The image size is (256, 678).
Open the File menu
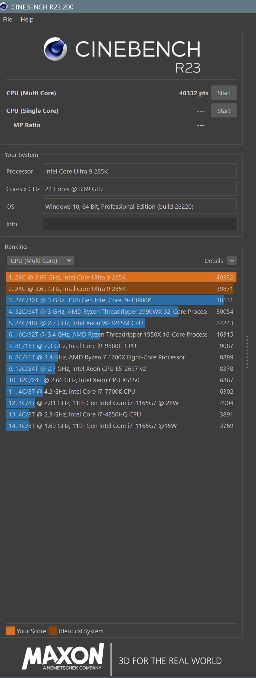(8, 20)
